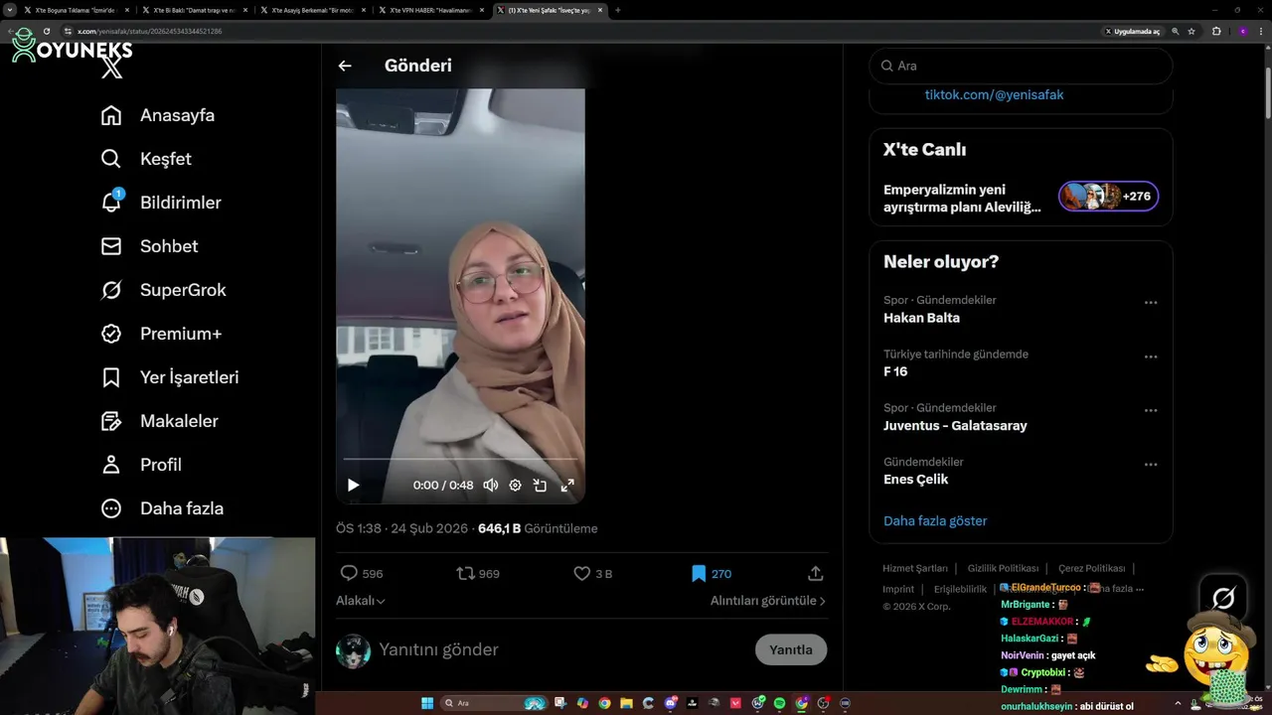
Task: Open Hizmet Şartları footer link
Action: [915, 568]
